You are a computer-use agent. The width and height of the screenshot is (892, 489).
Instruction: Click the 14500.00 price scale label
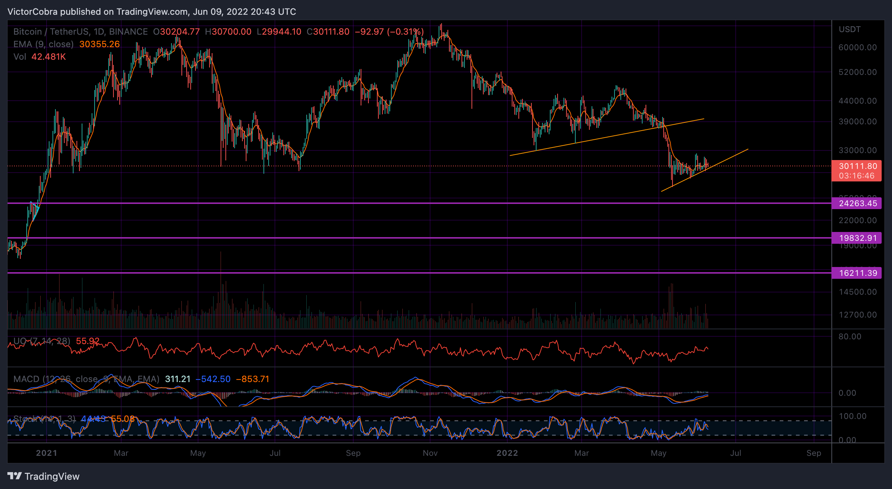[x=858, y=292]
